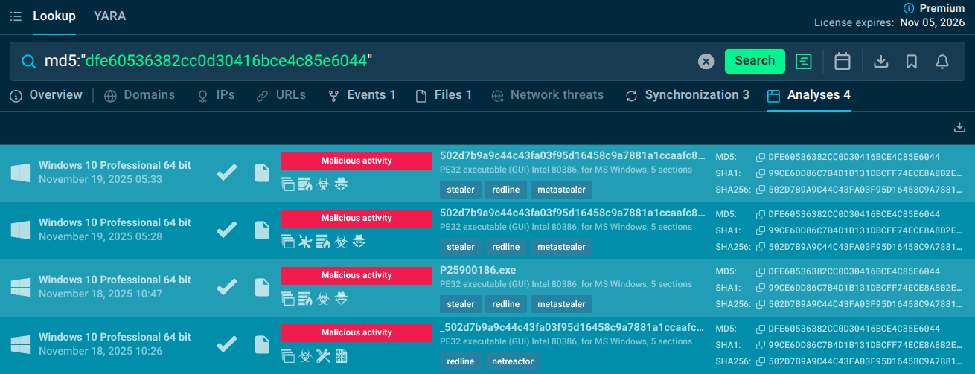Clear the search query with the X icon
The width and height of the screenshot is (975, 374).
tap(706, 62)
